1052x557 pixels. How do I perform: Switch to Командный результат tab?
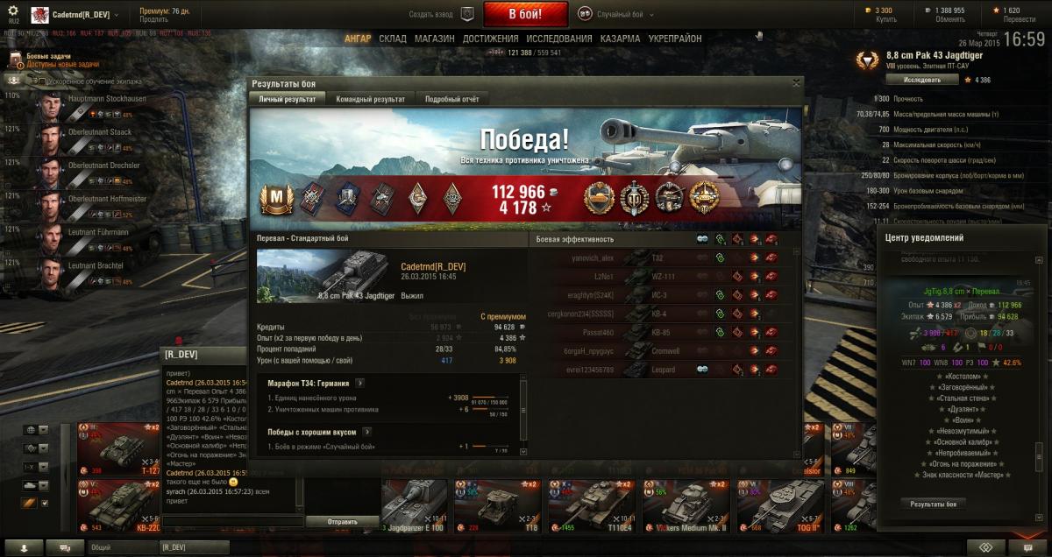[x=370, y=99]
